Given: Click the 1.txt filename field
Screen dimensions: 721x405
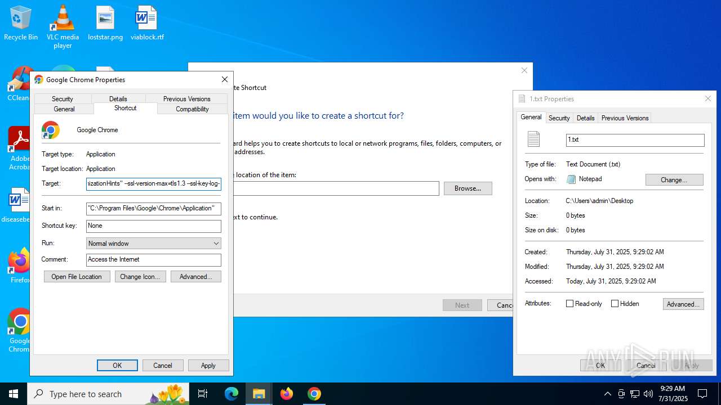Looking at the screenshot, I should [635, 140].
